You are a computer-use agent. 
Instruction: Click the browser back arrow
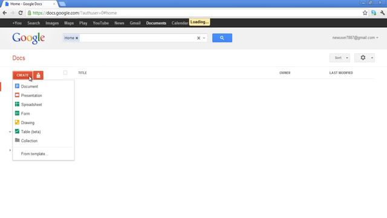click(x=5, y=13)
